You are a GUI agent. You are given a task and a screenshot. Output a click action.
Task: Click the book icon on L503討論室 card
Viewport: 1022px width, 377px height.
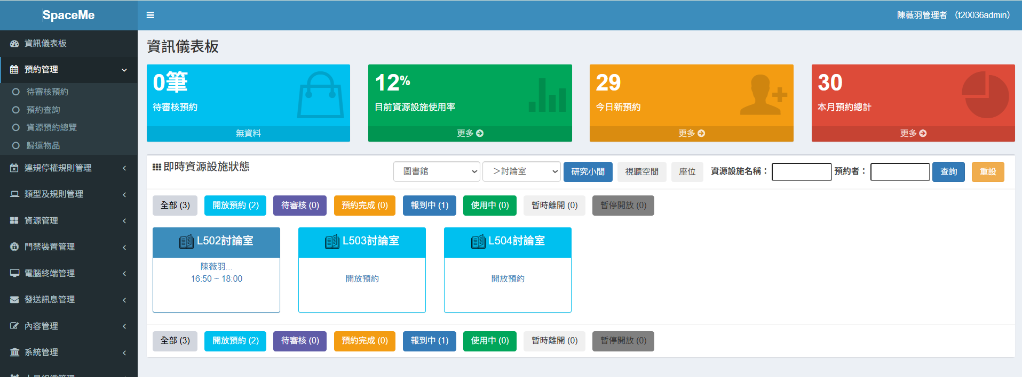(332, 242)
